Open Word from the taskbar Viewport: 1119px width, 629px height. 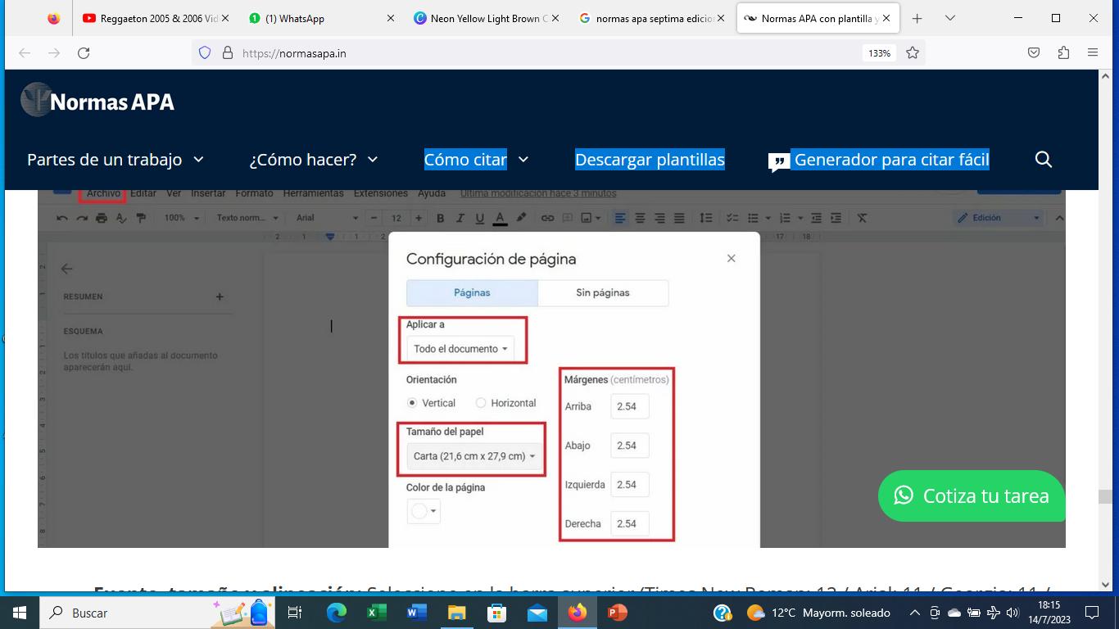[416, 613]
